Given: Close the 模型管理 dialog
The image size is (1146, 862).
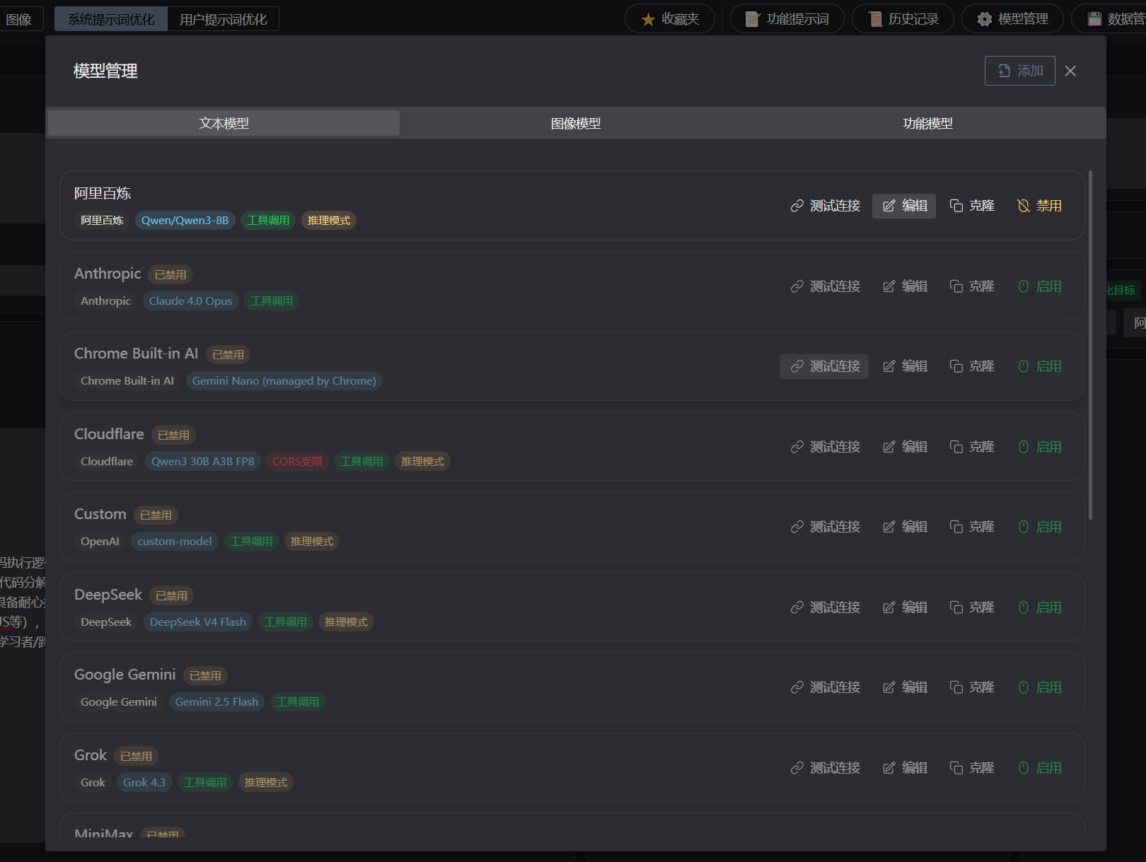Looking at the screenshot, I should click(x=1070, y=71).
